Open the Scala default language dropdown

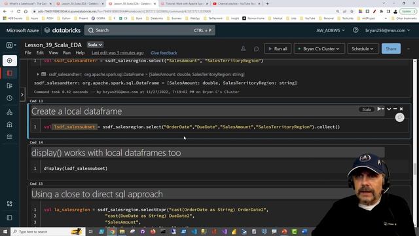point(94,45)
